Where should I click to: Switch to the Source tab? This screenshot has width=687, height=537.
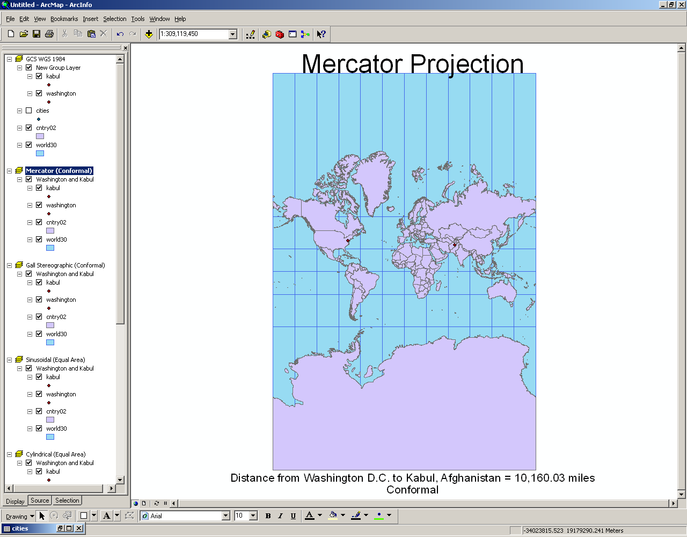pyautogui.click(x=40, y=500)
